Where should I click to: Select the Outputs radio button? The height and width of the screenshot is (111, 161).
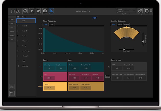tap(118, 12)
